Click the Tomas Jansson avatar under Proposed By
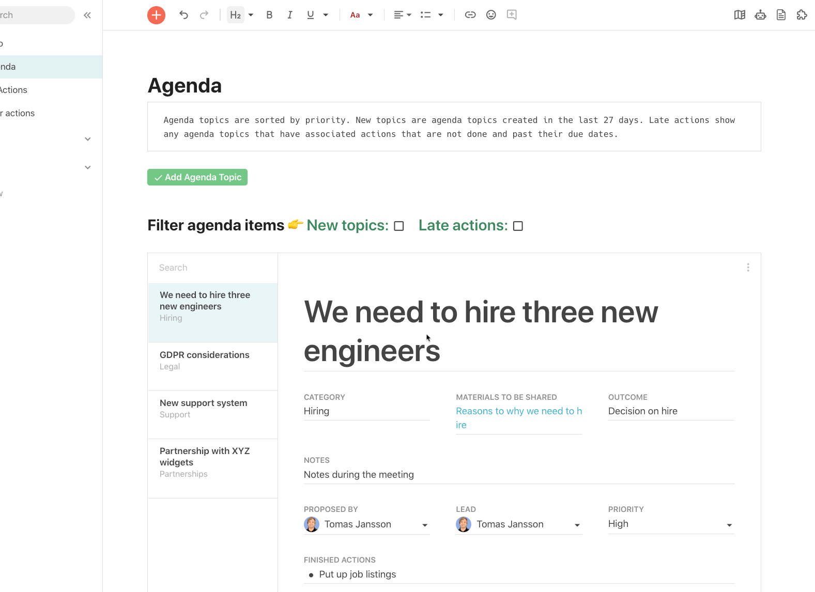Viewport: 815px width, 592px height. (312, 524)
